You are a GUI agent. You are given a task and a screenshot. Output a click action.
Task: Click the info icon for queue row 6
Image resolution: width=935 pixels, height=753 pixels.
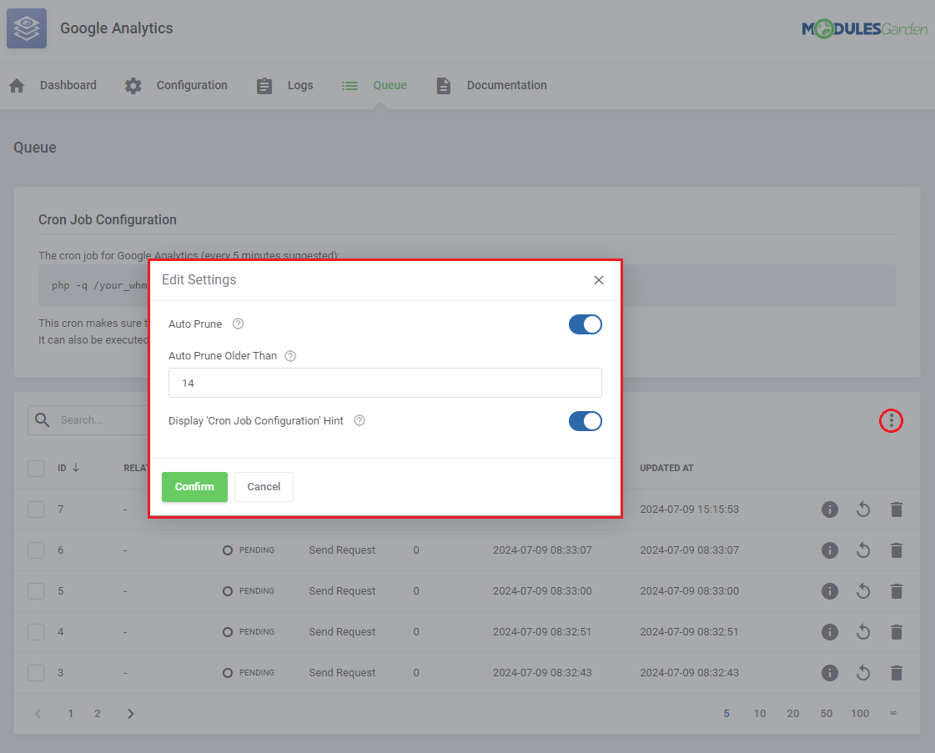click(x=829, y=550)
